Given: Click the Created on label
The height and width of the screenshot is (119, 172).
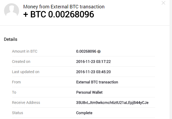Looking at the screenshot, I should coord(21,62).
